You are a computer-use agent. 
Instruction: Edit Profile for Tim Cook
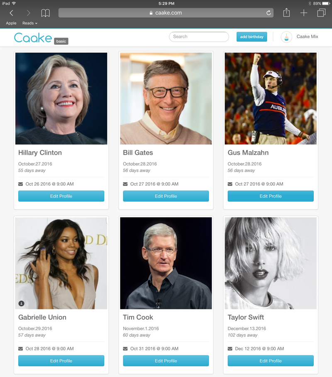click(x=166, y=361)
